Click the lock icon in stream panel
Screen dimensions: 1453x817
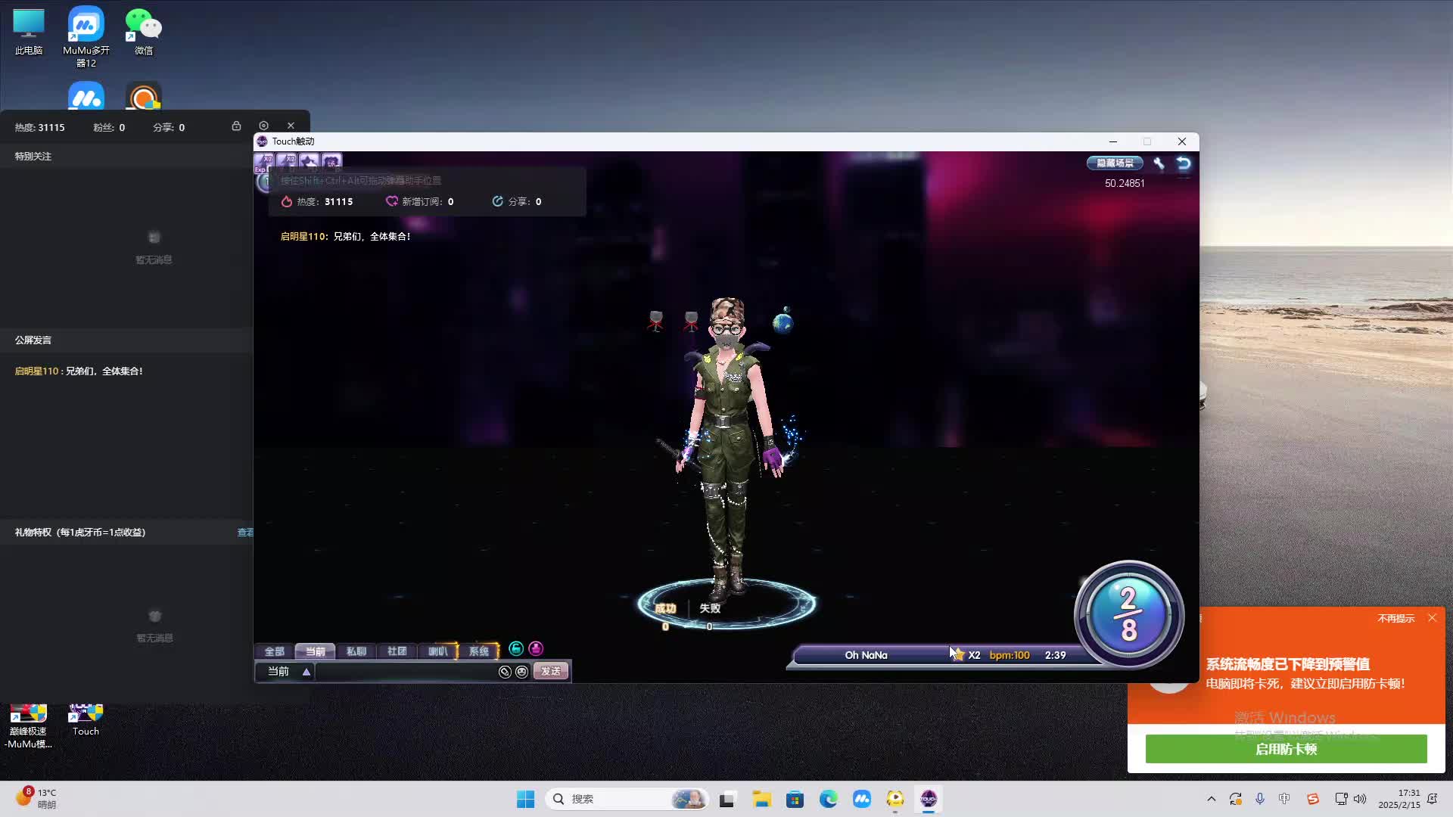coord(236,126)
